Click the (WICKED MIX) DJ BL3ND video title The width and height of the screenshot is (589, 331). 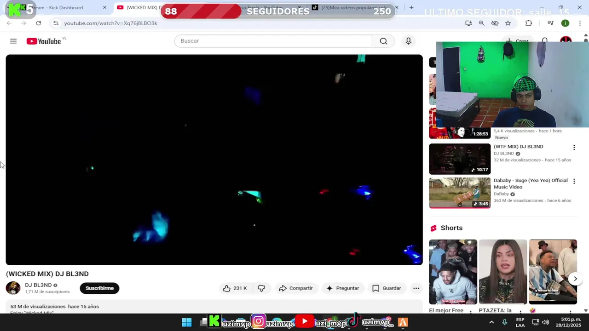pyautogui.click(x=47, y=274)
